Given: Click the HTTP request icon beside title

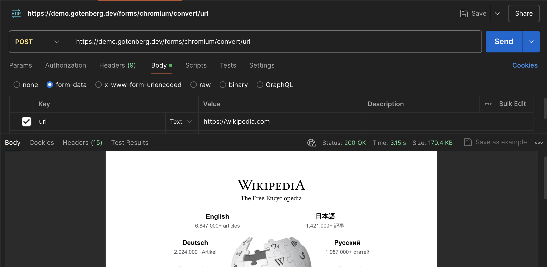Looking at the screenshot, I should click(16, 14).
